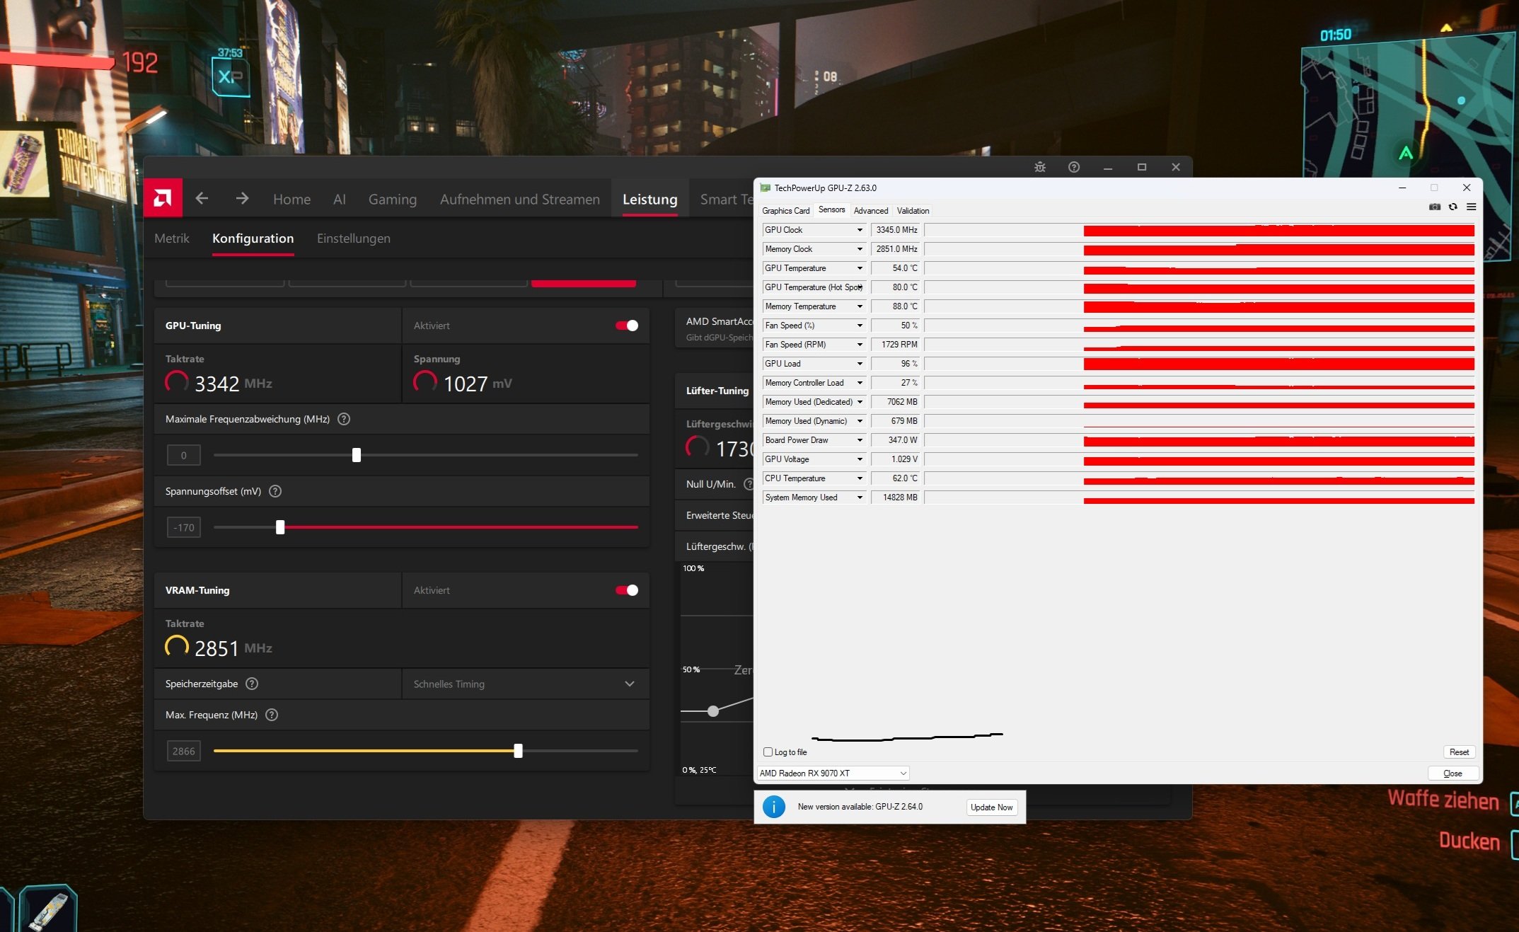This screenshot has width=1519, height=932.
Task: Turn off the VRAM-Tuning toggle
Action: pyautogui.click(x=626, y=590)
